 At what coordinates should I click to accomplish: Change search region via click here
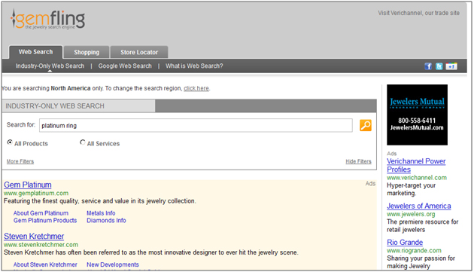coord(196,88)
